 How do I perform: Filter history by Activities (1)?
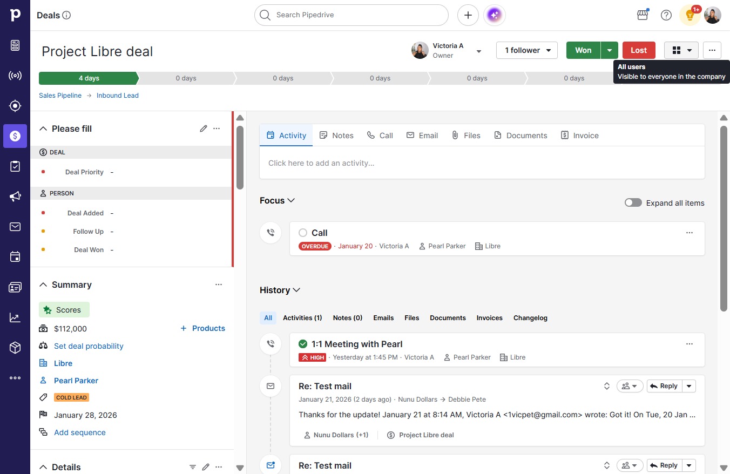point(302,318)
